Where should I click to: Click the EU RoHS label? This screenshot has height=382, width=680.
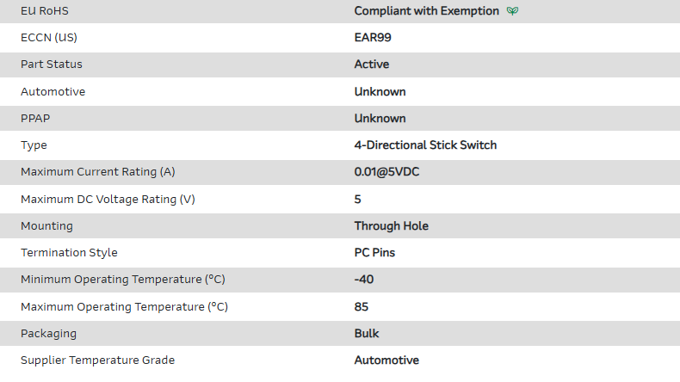coord(46,11)
